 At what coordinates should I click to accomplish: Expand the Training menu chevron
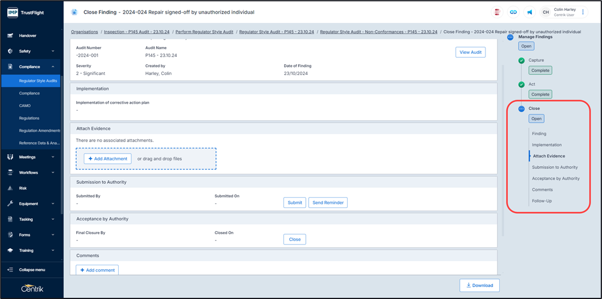tap(53, 250)
